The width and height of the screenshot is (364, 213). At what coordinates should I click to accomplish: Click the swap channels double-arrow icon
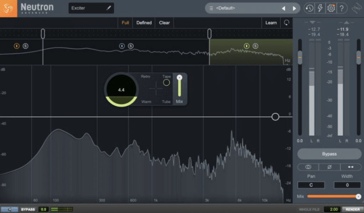click(351, 167)
